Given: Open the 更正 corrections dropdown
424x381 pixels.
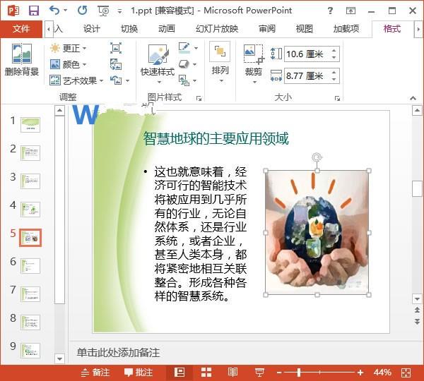Looking at the screenshot, I should point(69,49).
